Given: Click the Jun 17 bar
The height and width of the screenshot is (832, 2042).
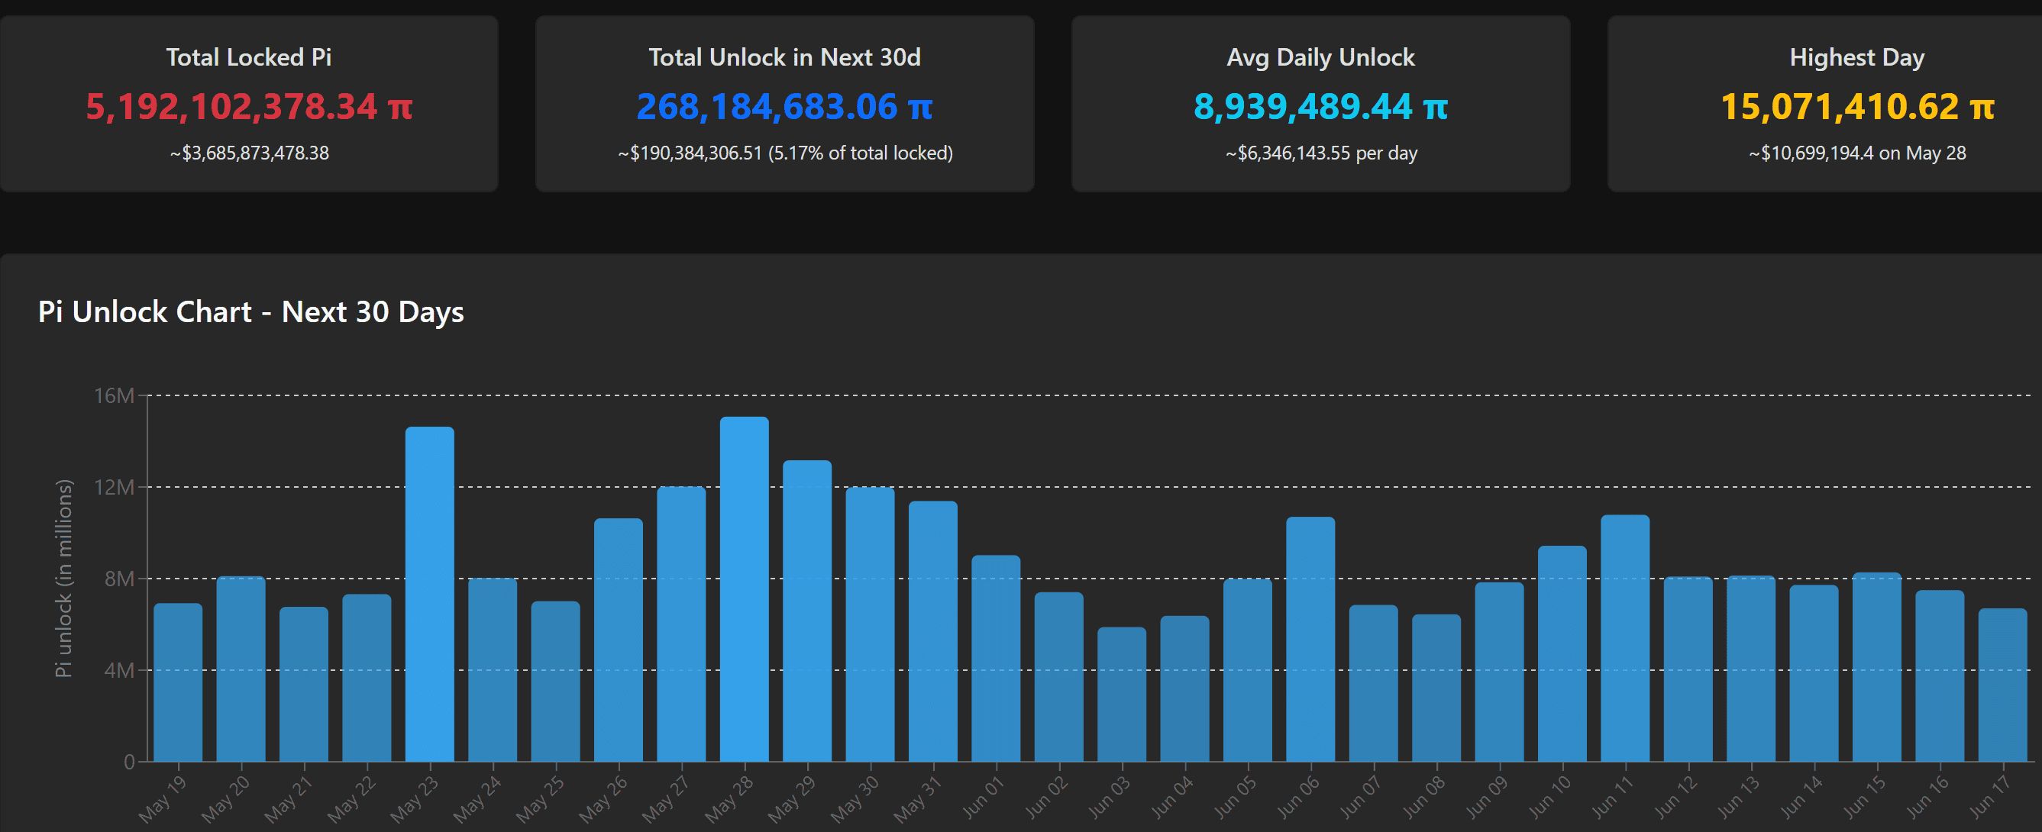Looking at the screenshot, I should 2002,685.
